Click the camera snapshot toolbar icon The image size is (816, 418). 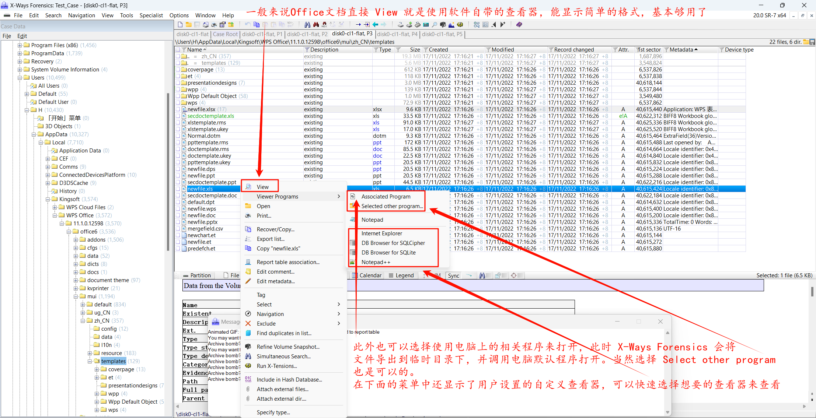443,25
